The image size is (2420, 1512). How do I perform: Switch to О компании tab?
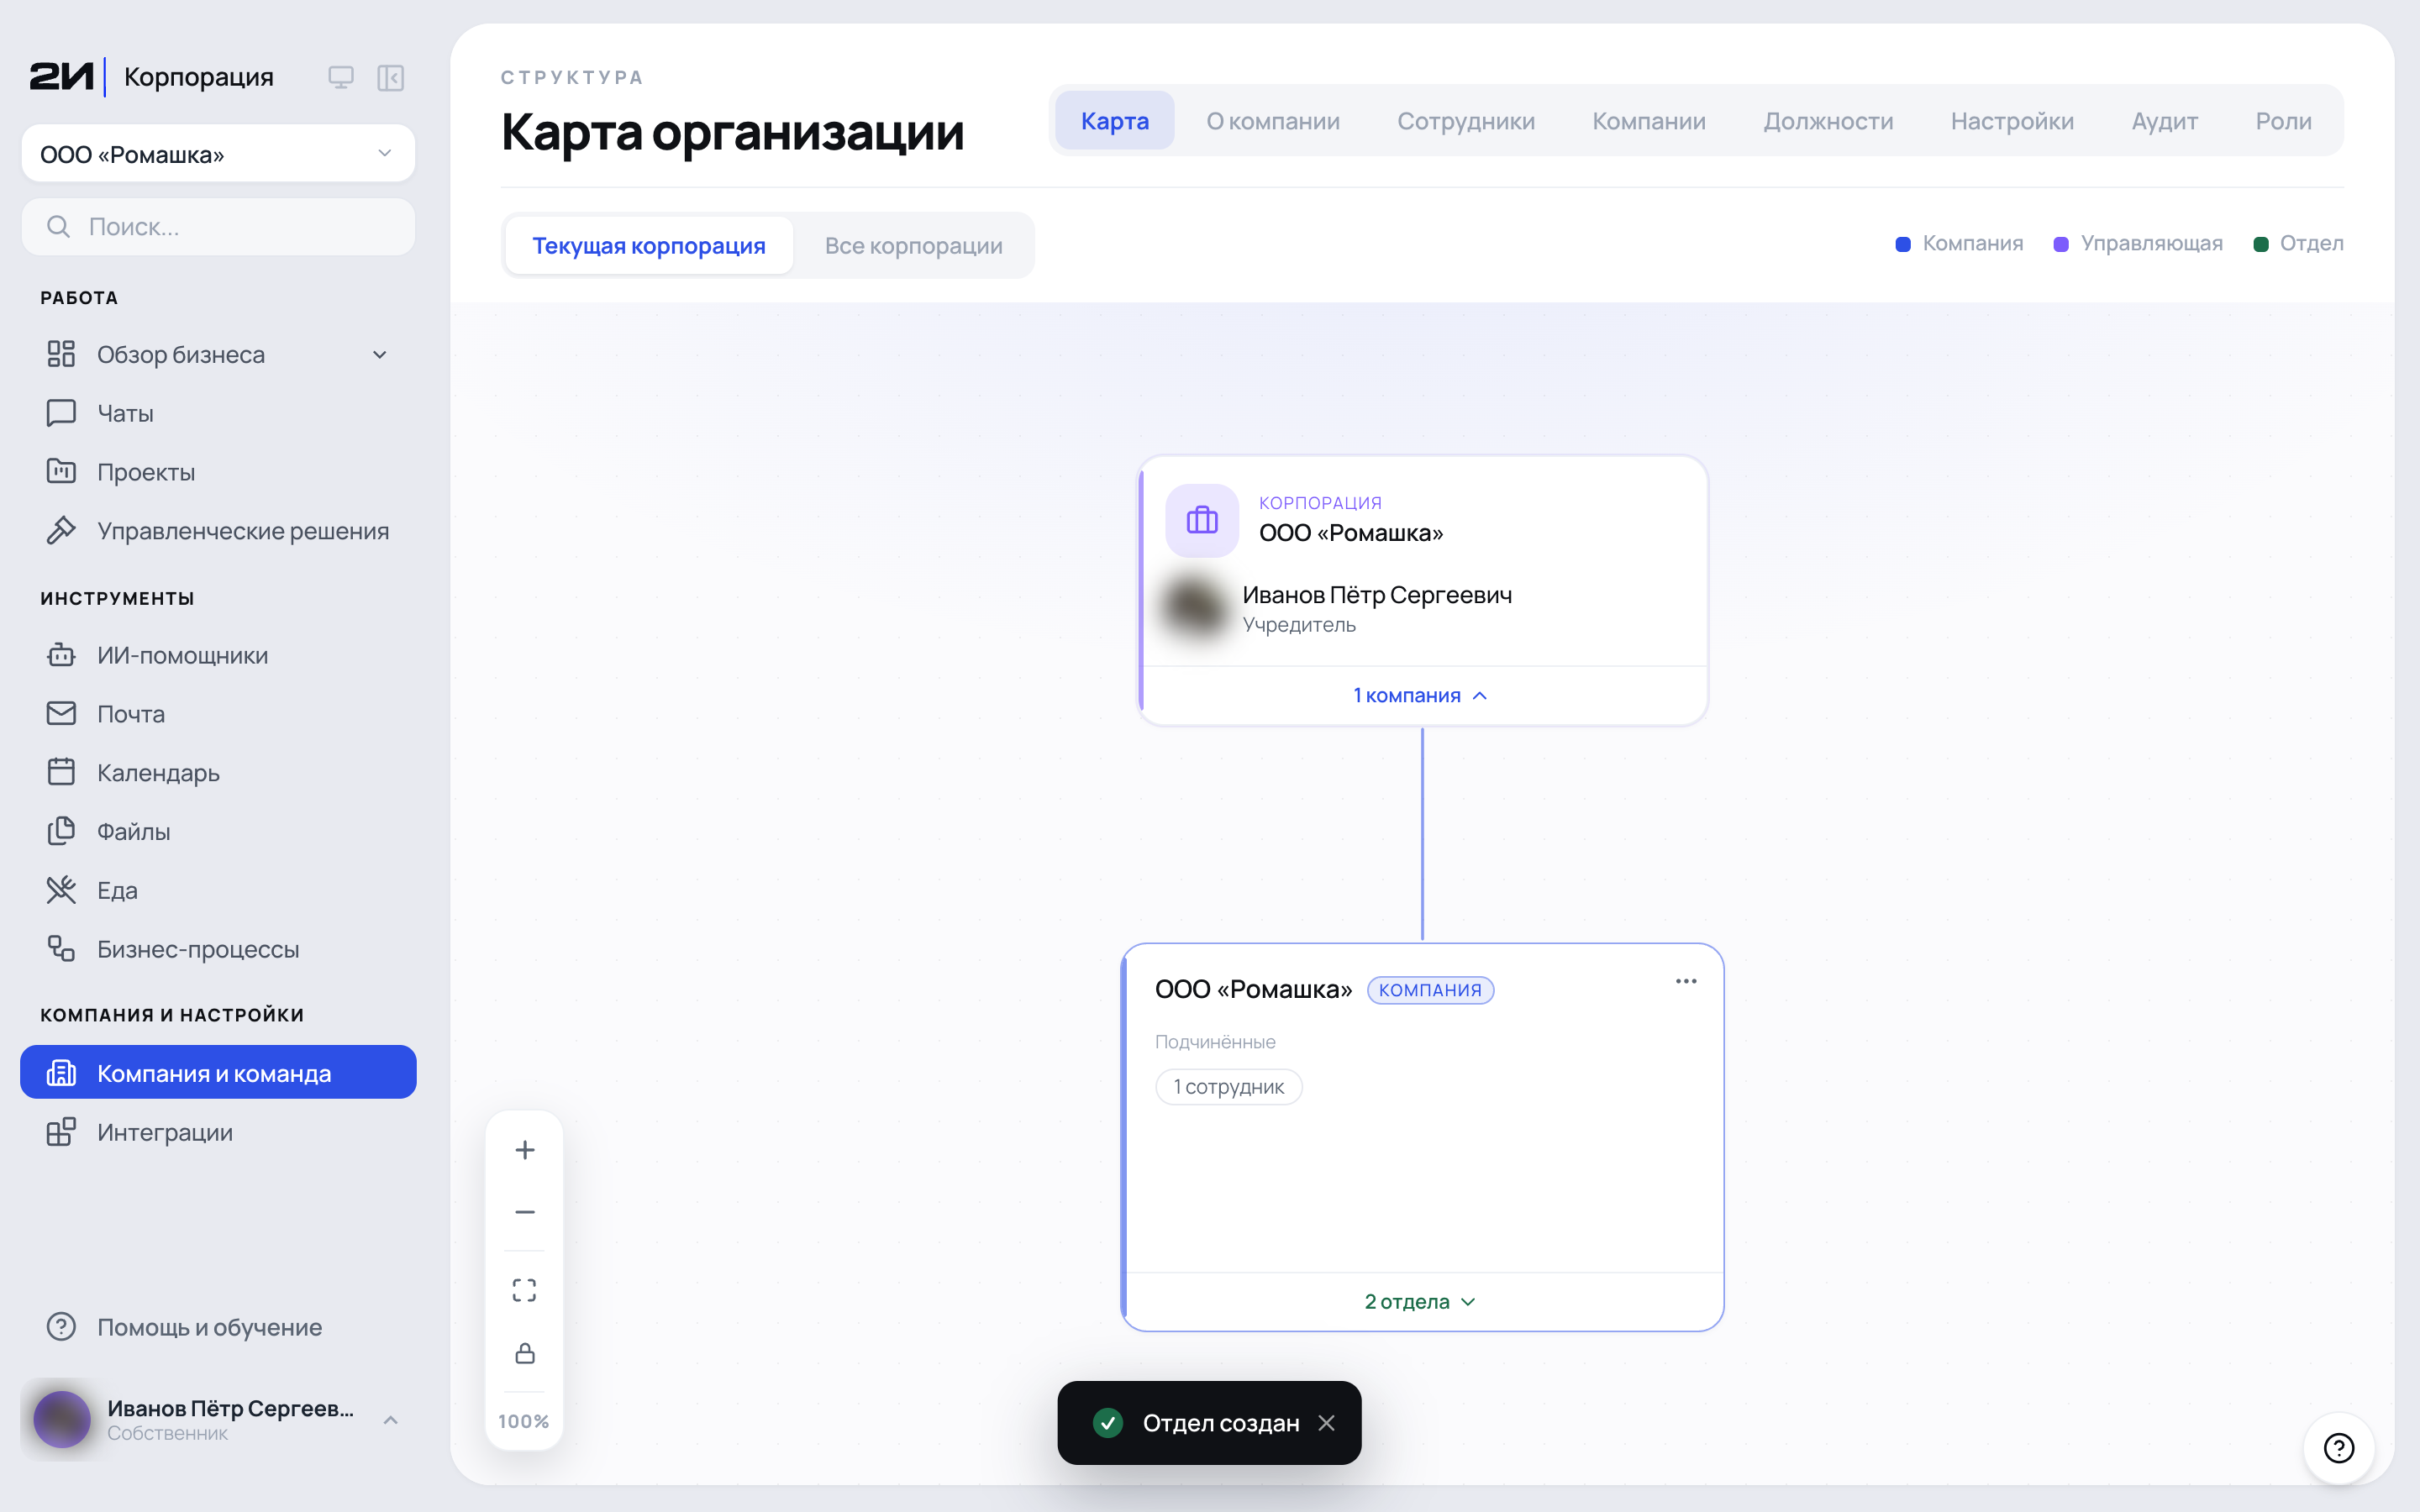(1273, 121)
